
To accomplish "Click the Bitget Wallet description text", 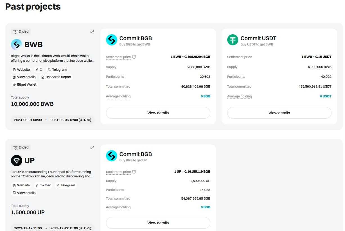I will [x=53, y=58].
